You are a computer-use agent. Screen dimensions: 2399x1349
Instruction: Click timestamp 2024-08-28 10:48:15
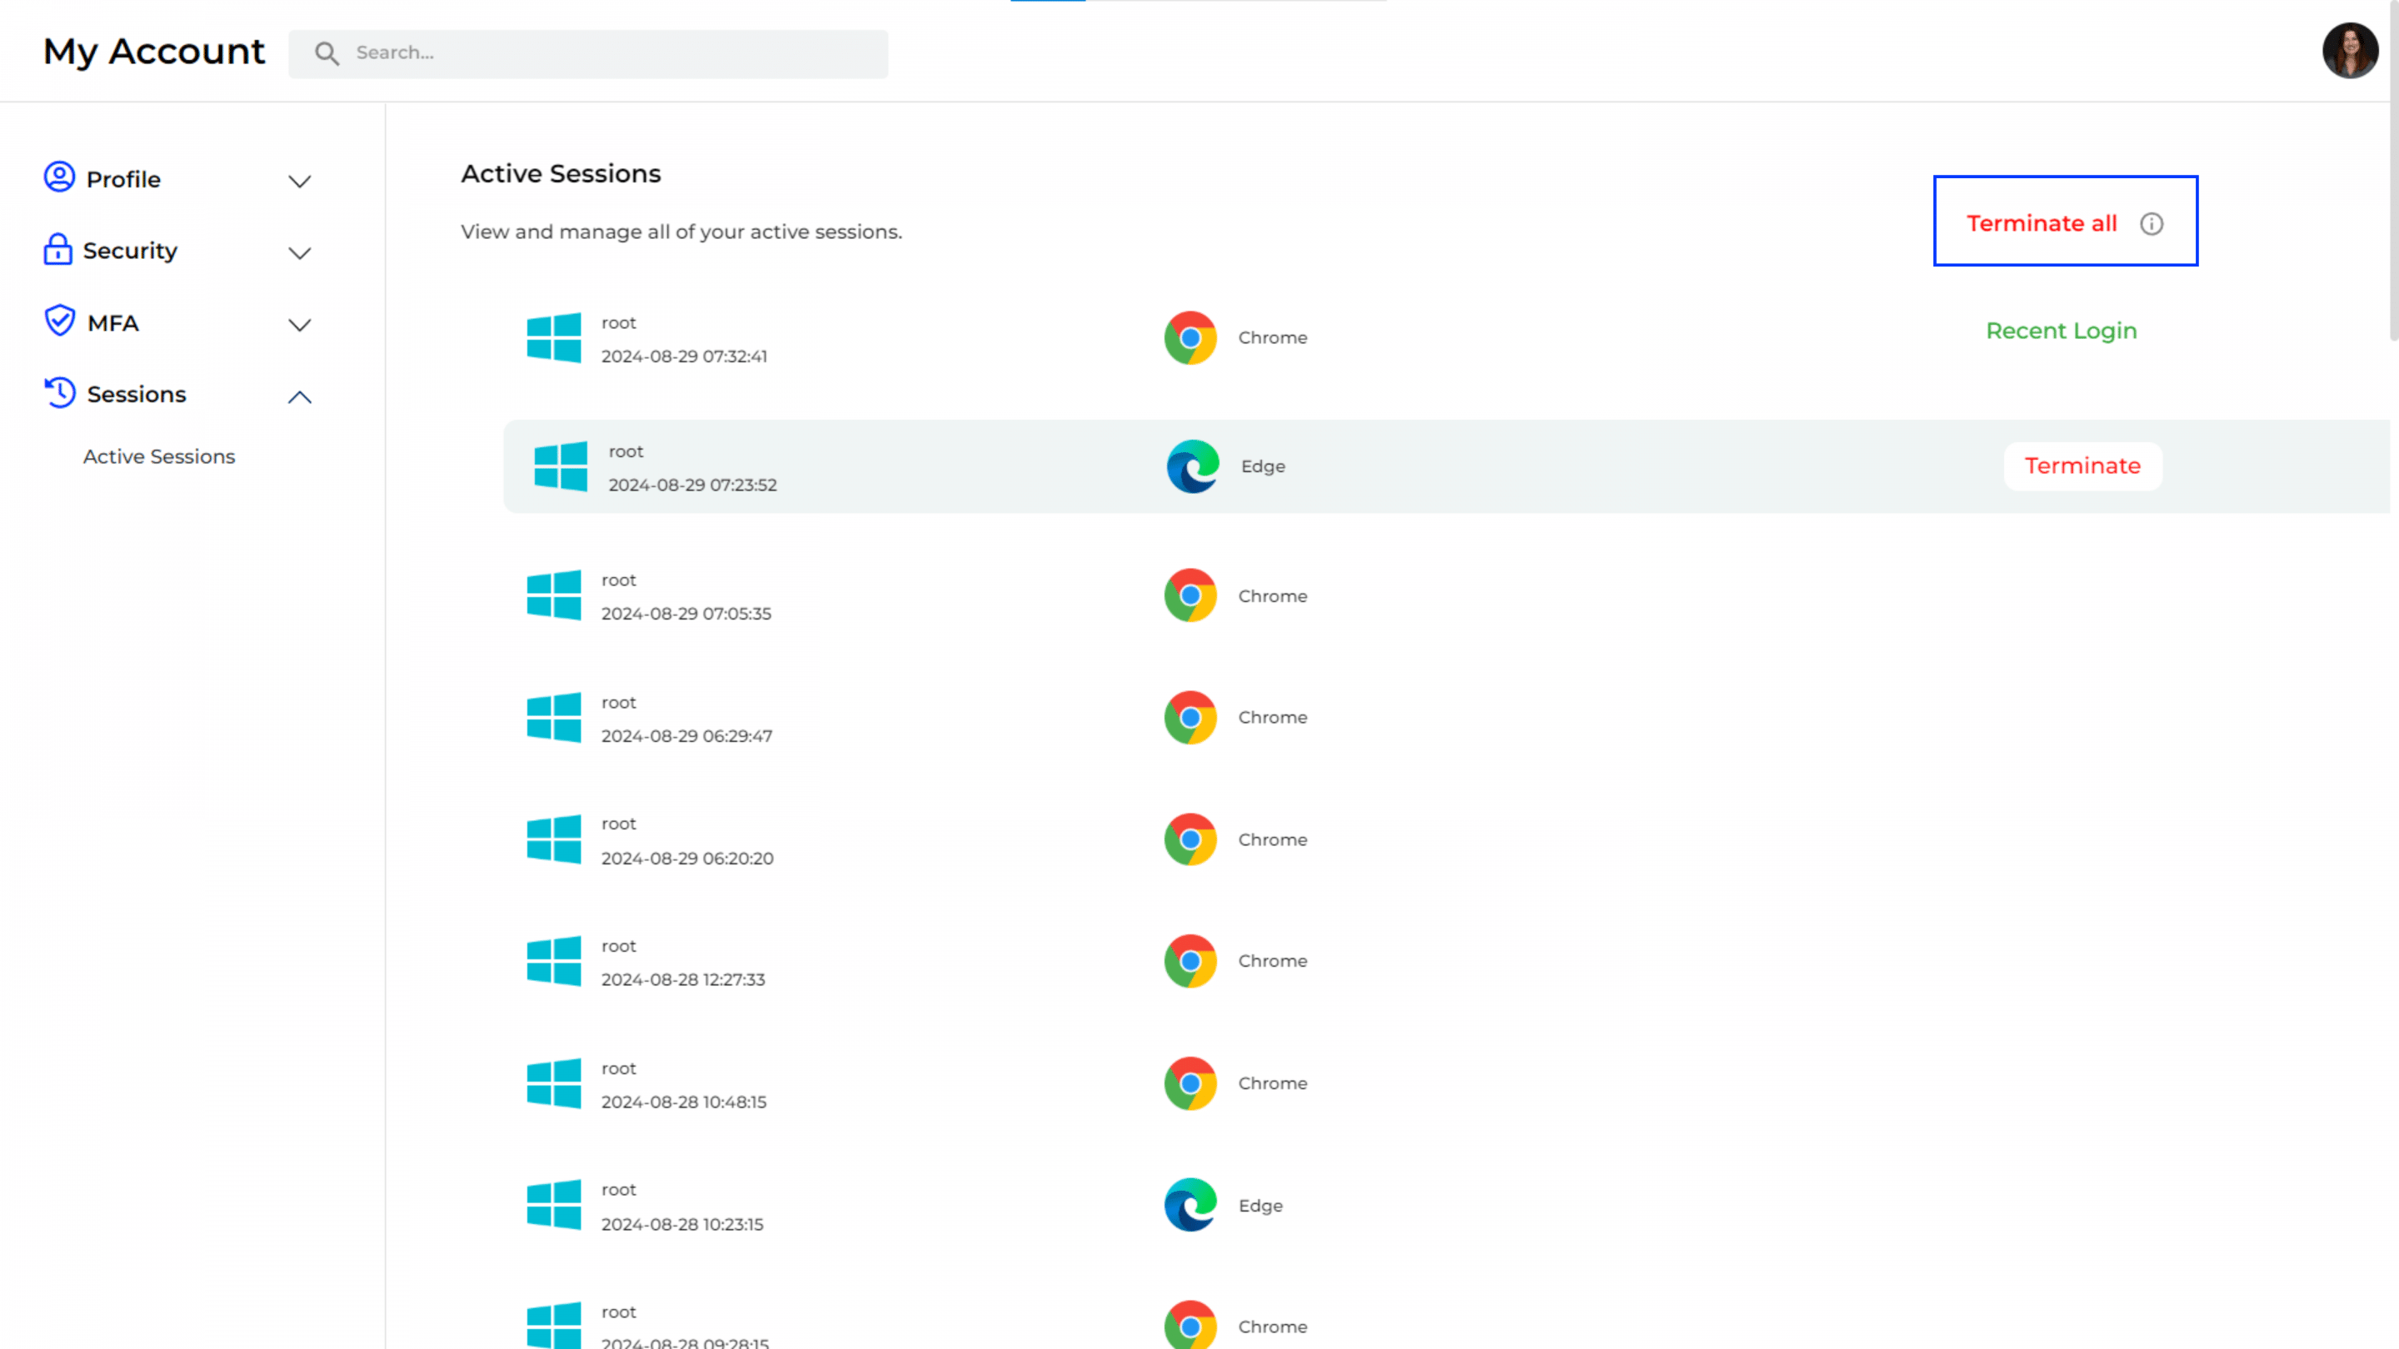[x=684, y=1102]
